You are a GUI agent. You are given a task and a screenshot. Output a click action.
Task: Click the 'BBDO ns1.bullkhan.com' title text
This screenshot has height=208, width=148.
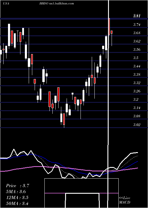57,4
